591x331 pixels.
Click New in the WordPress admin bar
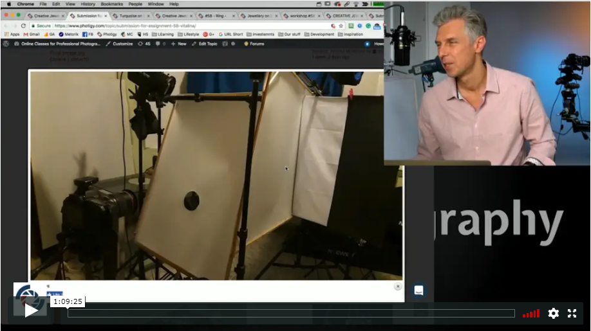(179, 44)
